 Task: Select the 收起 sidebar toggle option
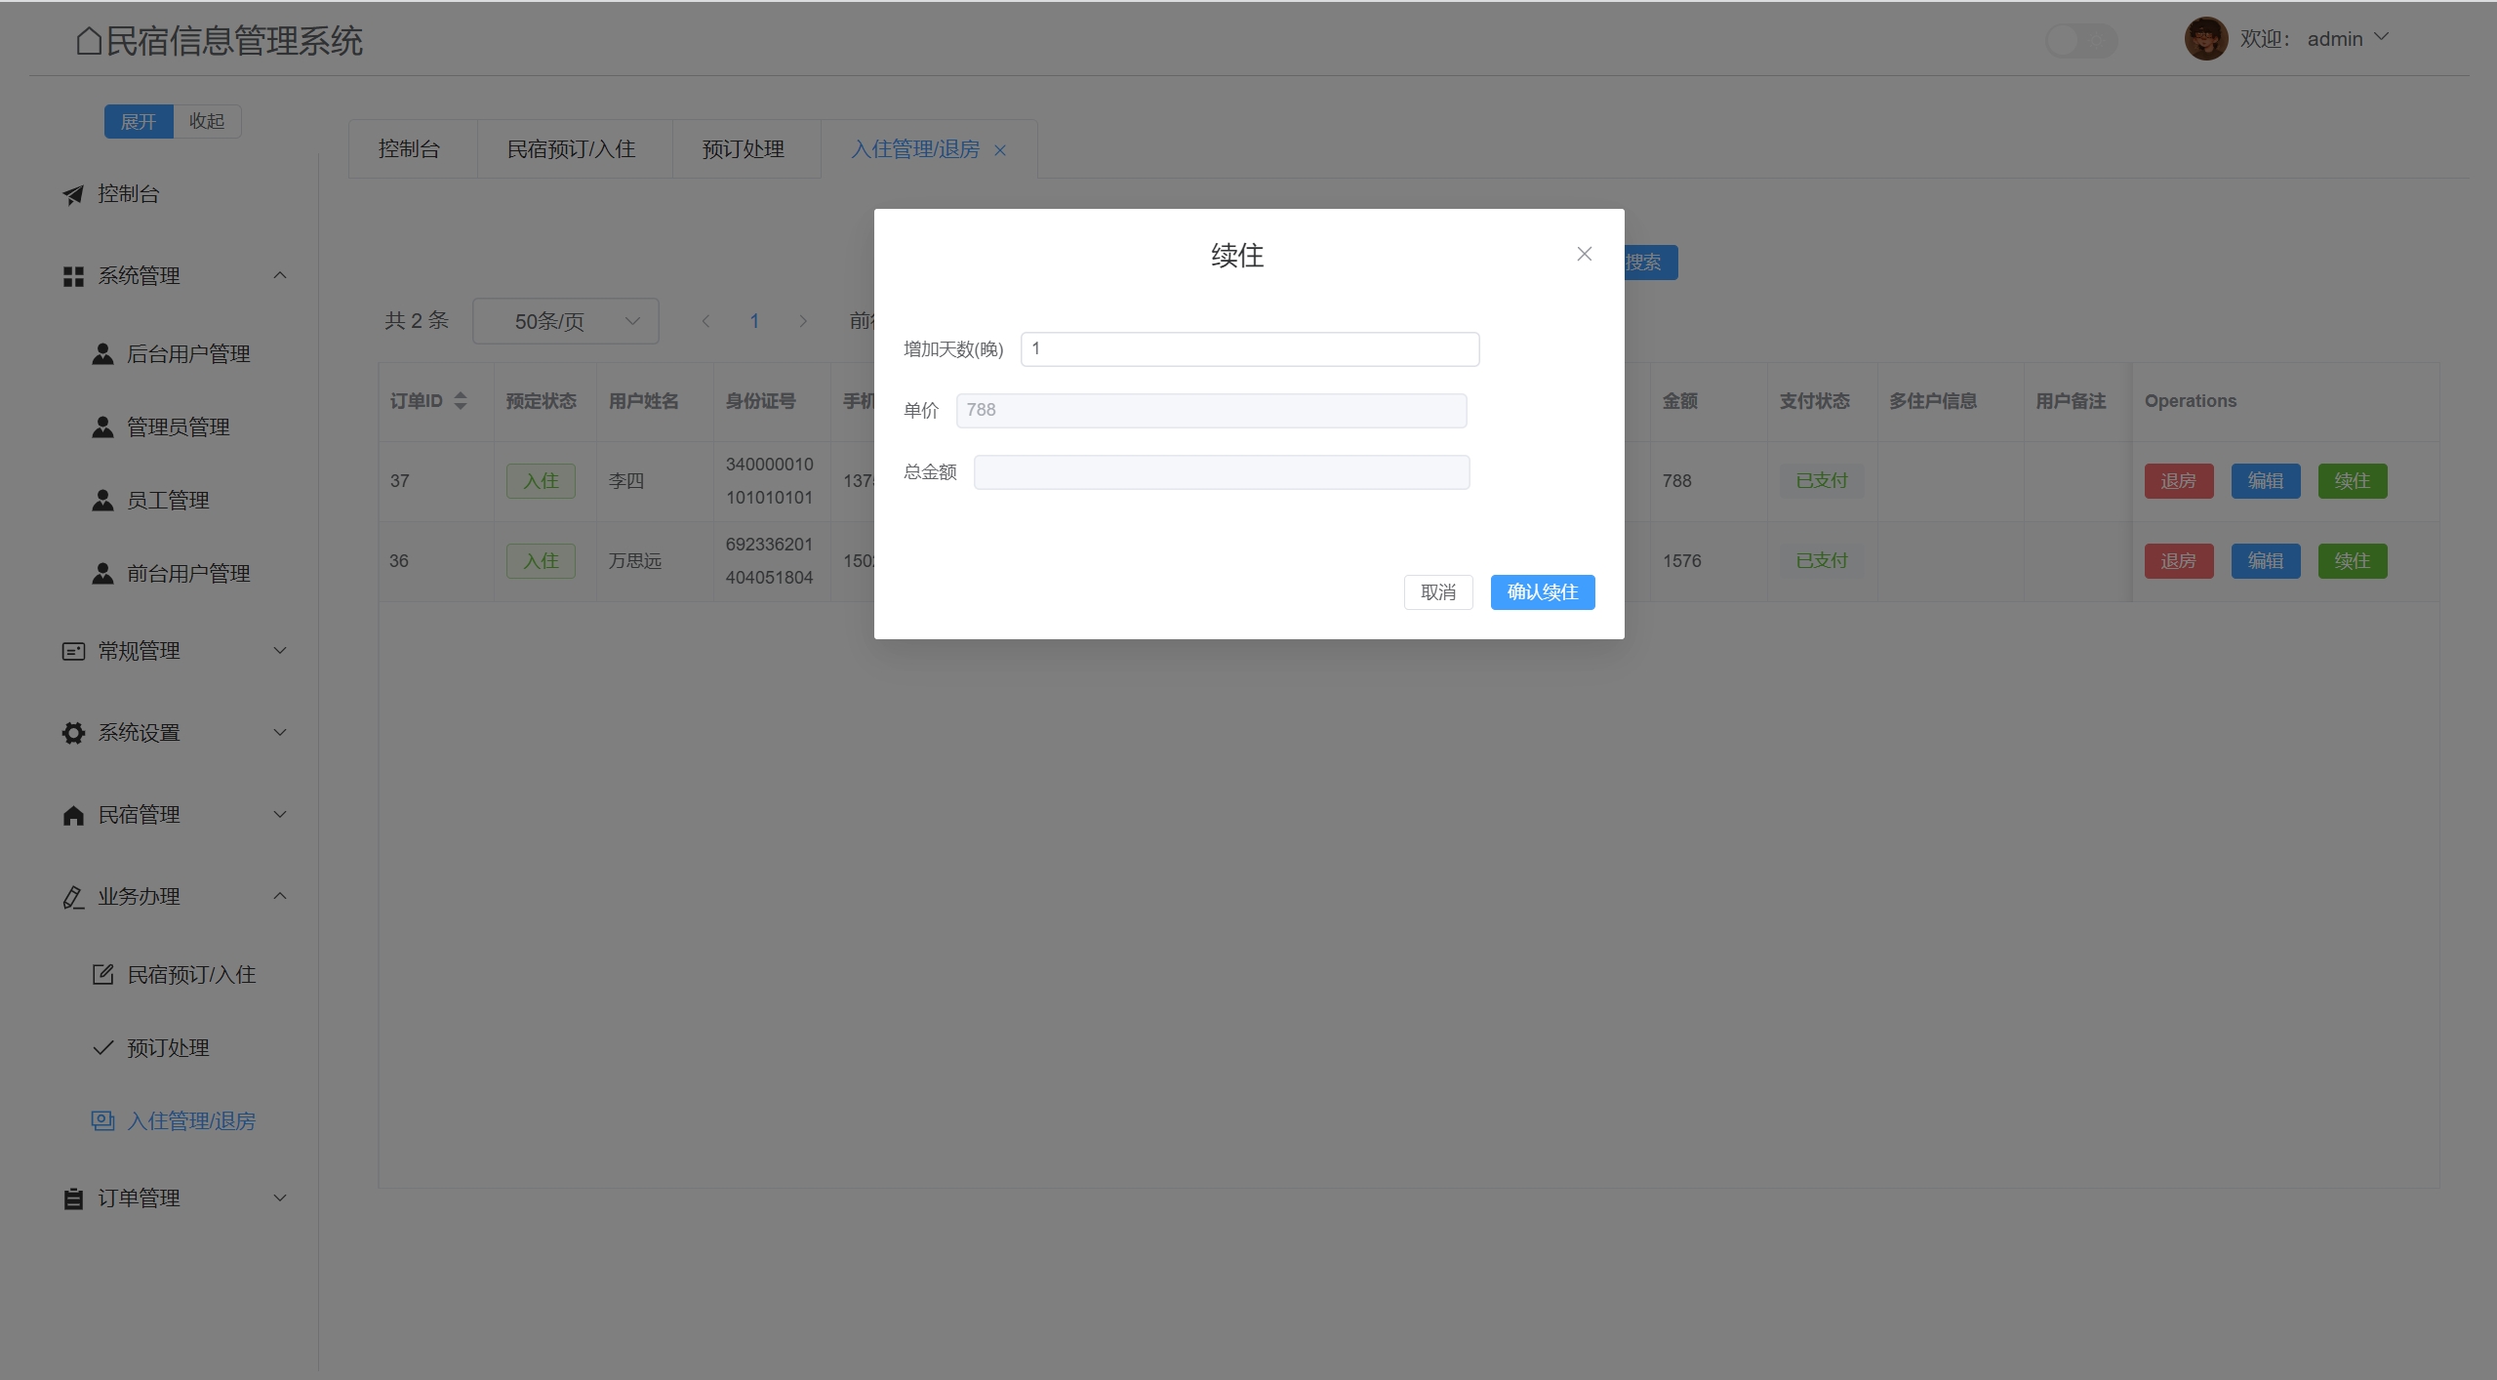tap(207, 121)
